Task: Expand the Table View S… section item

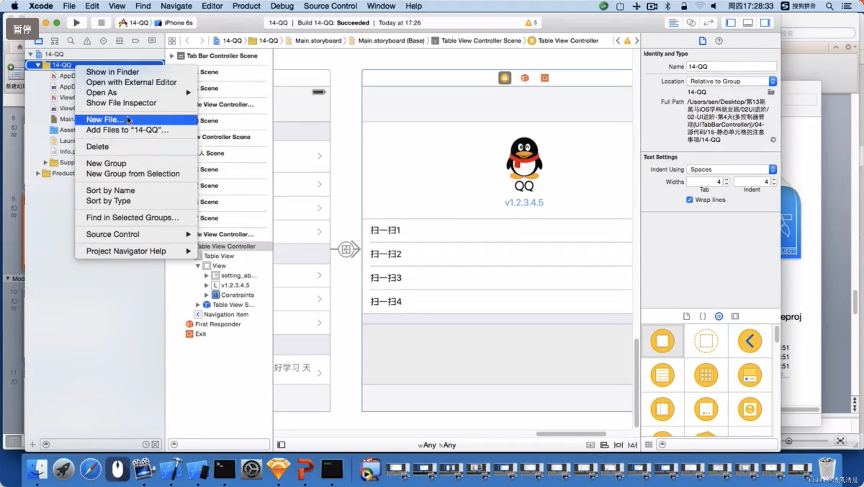Action: pyautogui.click(x=198, y=305)
